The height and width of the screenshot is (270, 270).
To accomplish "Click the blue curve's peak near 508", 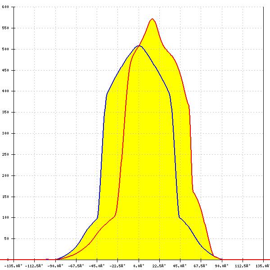I will click(139, 46).
